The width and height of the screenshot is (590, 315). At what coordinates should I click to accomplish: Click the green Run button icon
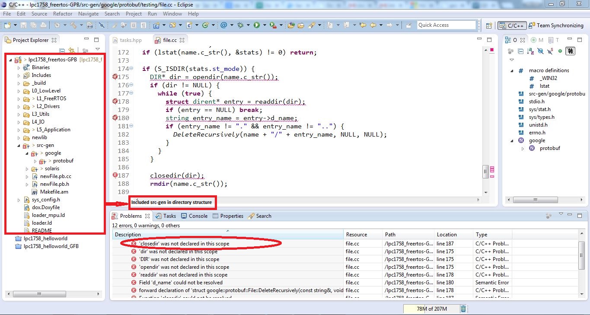[257, 25]
